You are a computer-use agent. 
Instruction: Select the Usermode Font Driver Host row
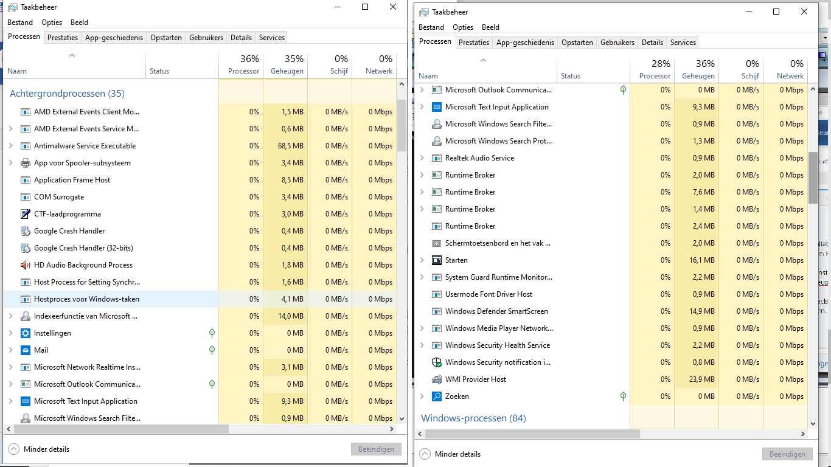[x=611, y=294]
